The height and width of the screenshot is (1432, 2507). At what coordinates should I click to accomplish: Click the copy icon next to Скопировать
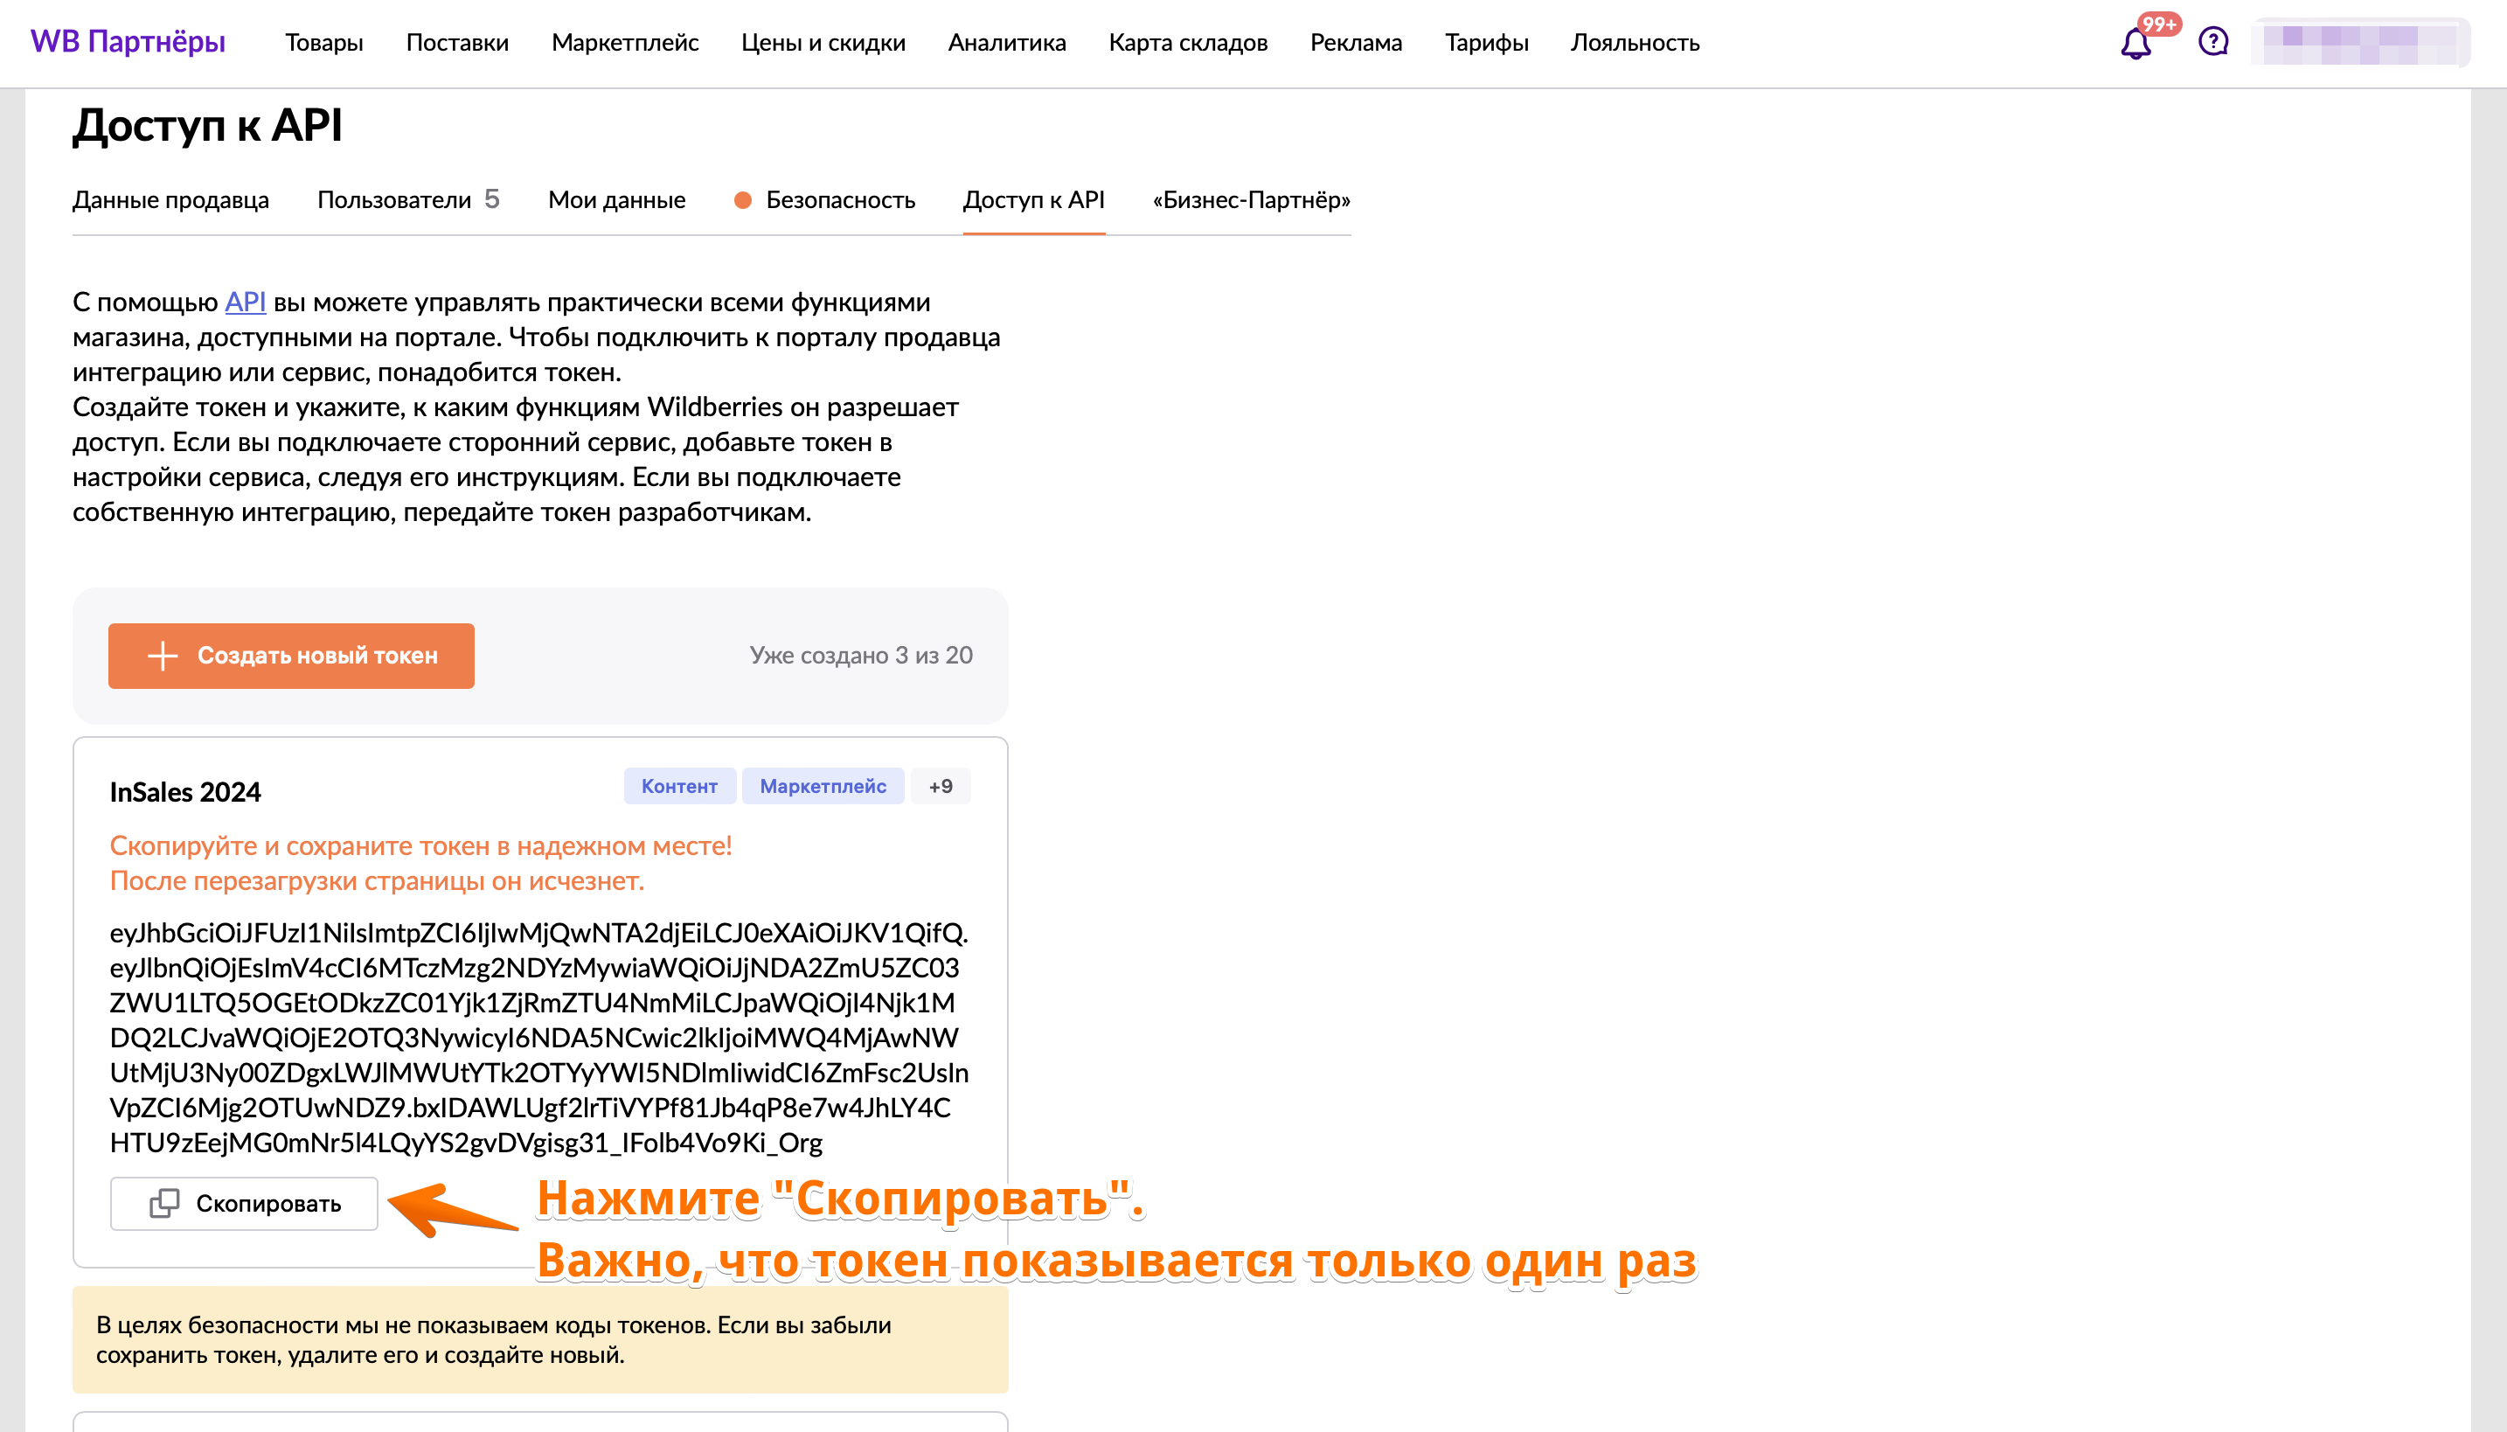pos(164,1203)
